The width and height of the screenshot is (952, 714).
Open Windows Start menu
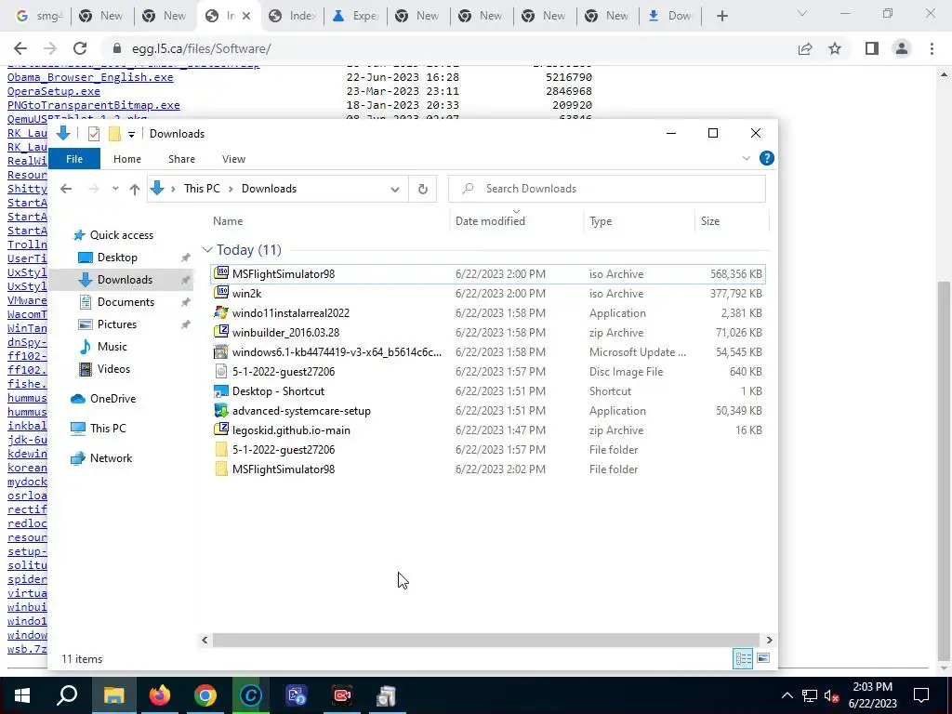(22, 695)
